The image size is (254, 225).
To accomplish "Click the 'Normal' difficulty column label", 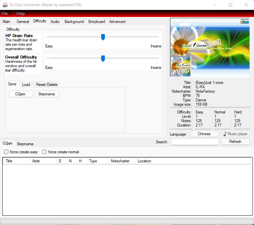I will tap(220, 112).
